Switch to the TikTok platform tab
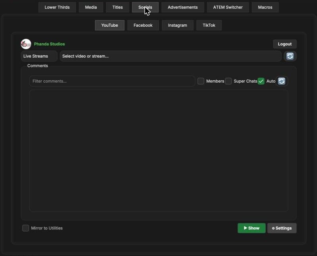317x256 pixels. pyautogui.click(x=209, y=25)
